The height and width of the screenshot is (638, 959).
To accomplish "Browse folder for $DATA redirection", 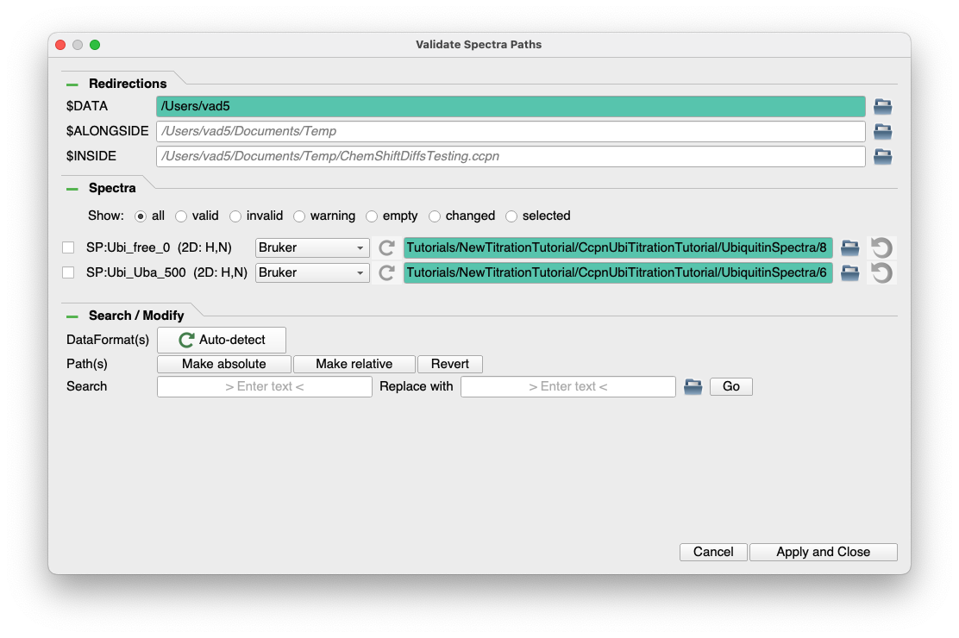I will (882, 106).
